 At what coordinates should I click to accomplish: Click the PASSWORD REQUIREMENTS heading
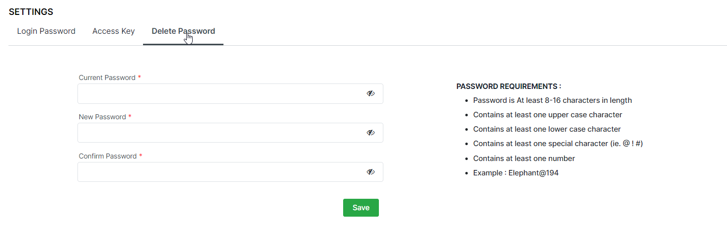pyautogui.click(x=509, y=86)
